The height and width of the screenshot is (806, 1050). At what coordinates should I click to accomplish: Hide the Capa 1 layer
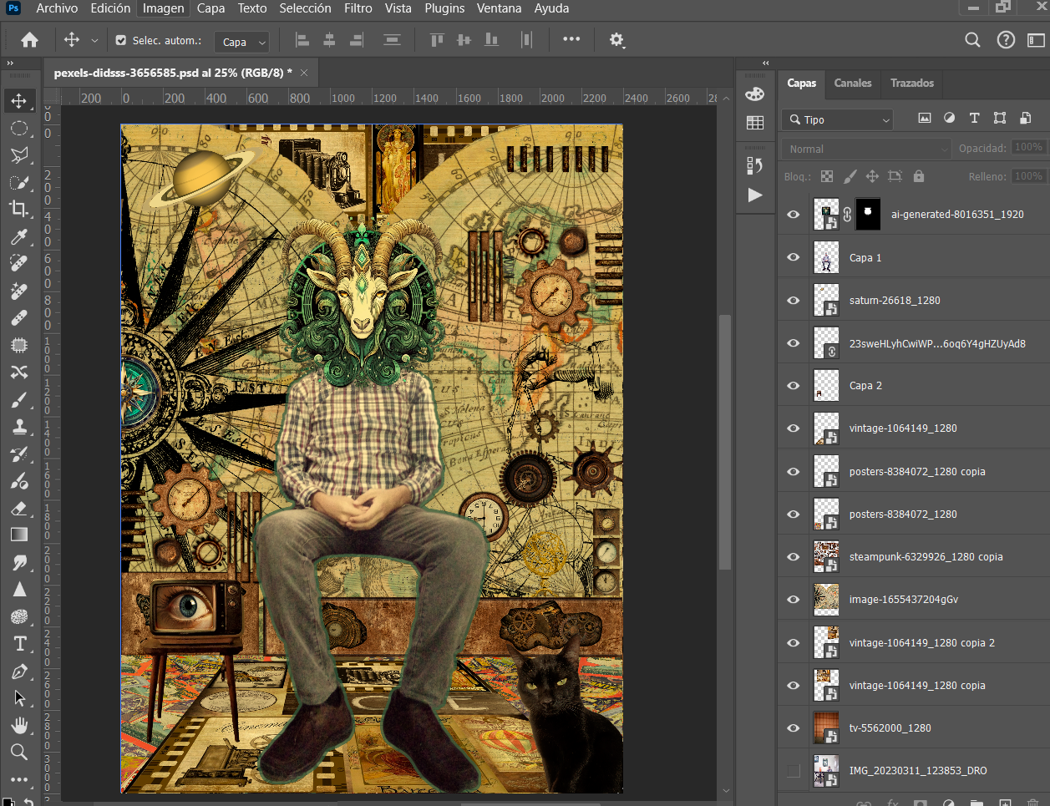(x=794, y=257)
